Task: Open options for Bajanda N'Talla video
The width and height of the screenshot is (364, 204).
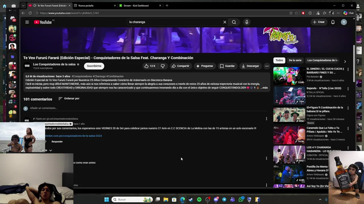Action: tap(348, 89)
